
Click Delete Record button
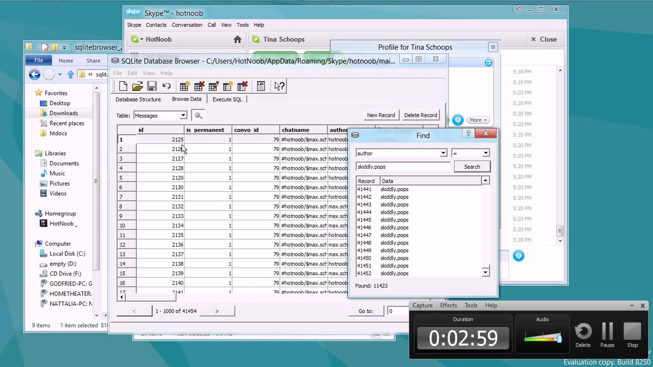420,115
